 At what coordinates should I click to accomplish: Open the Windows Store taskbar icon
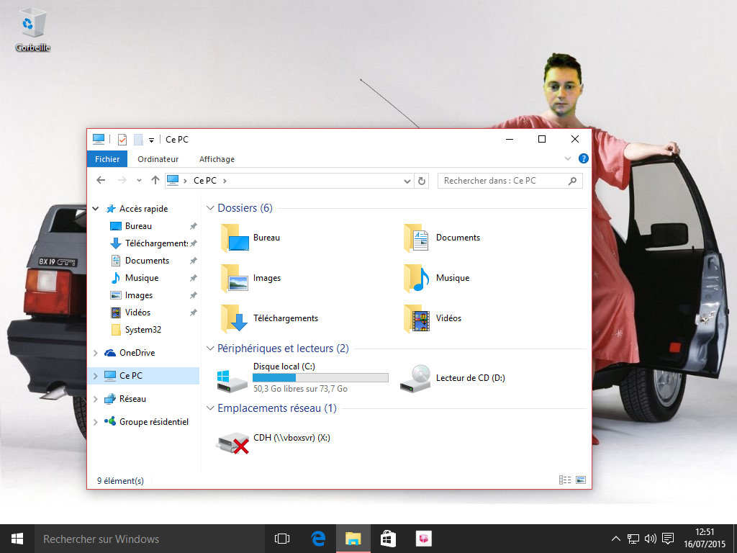[388, 539]
